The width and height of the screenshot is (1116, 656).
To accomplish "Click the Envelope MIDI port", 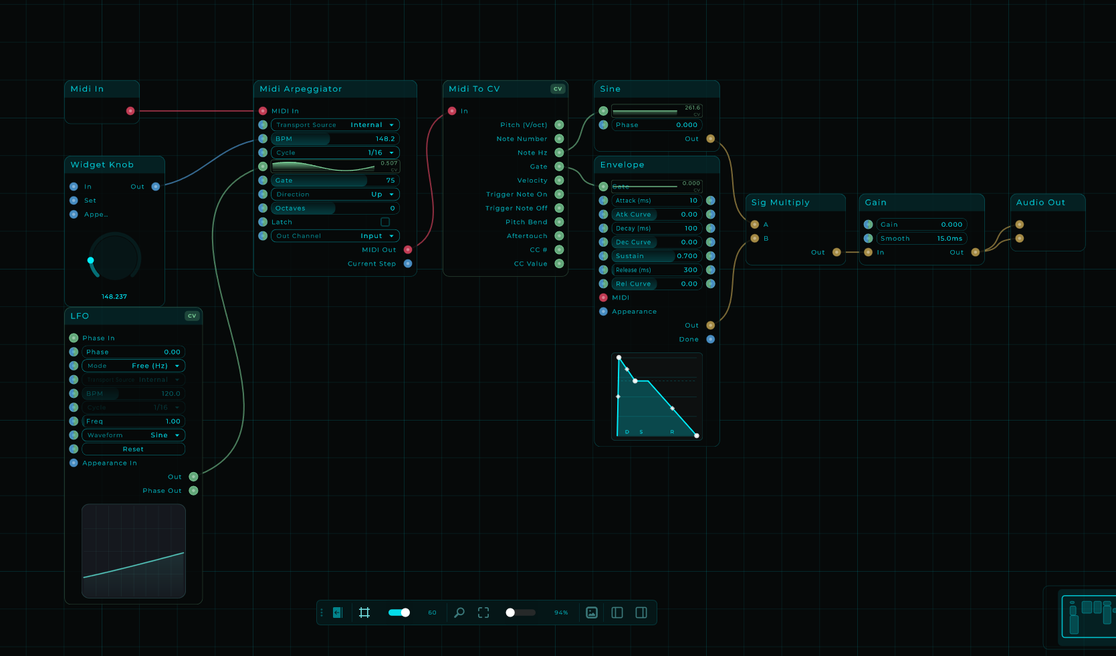I will click(x=603, y=298).
